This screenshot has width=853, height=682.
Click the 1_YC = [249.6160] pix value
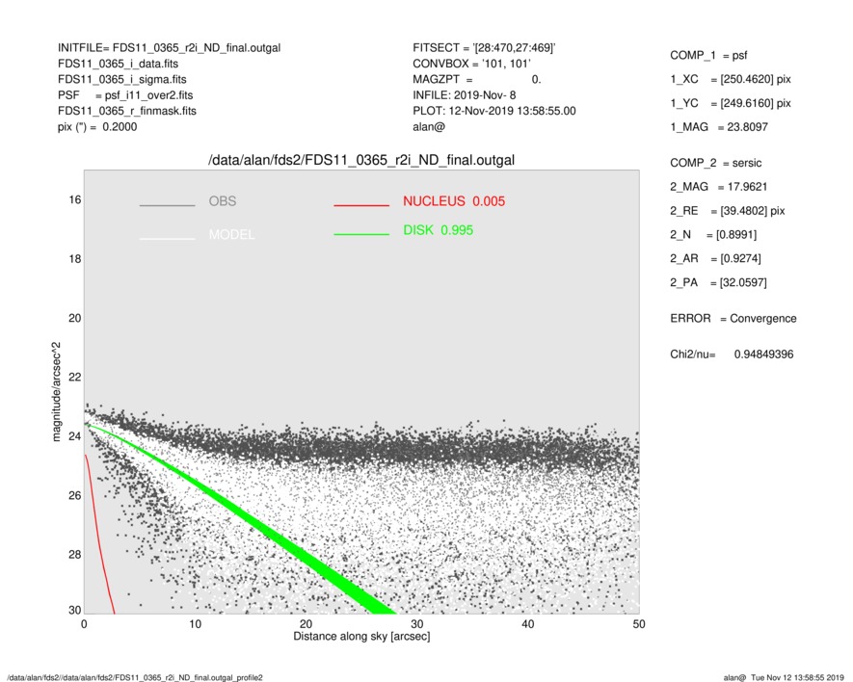730,103
